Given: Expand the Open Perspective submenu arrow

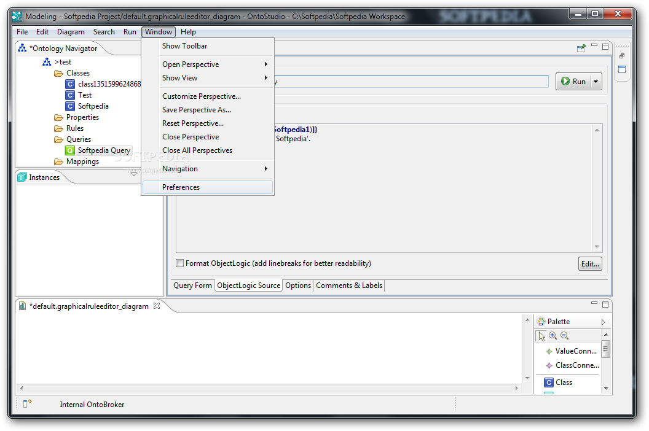Looking at the screenshot, I should 265,64.
